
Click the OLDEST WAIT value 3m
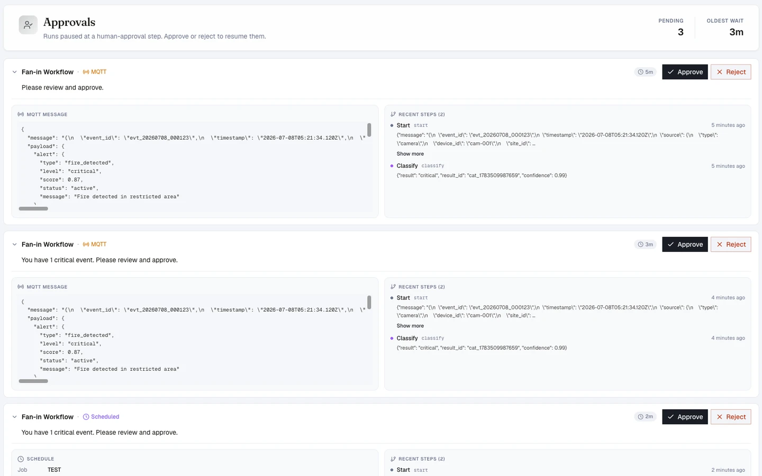[736, 32]
